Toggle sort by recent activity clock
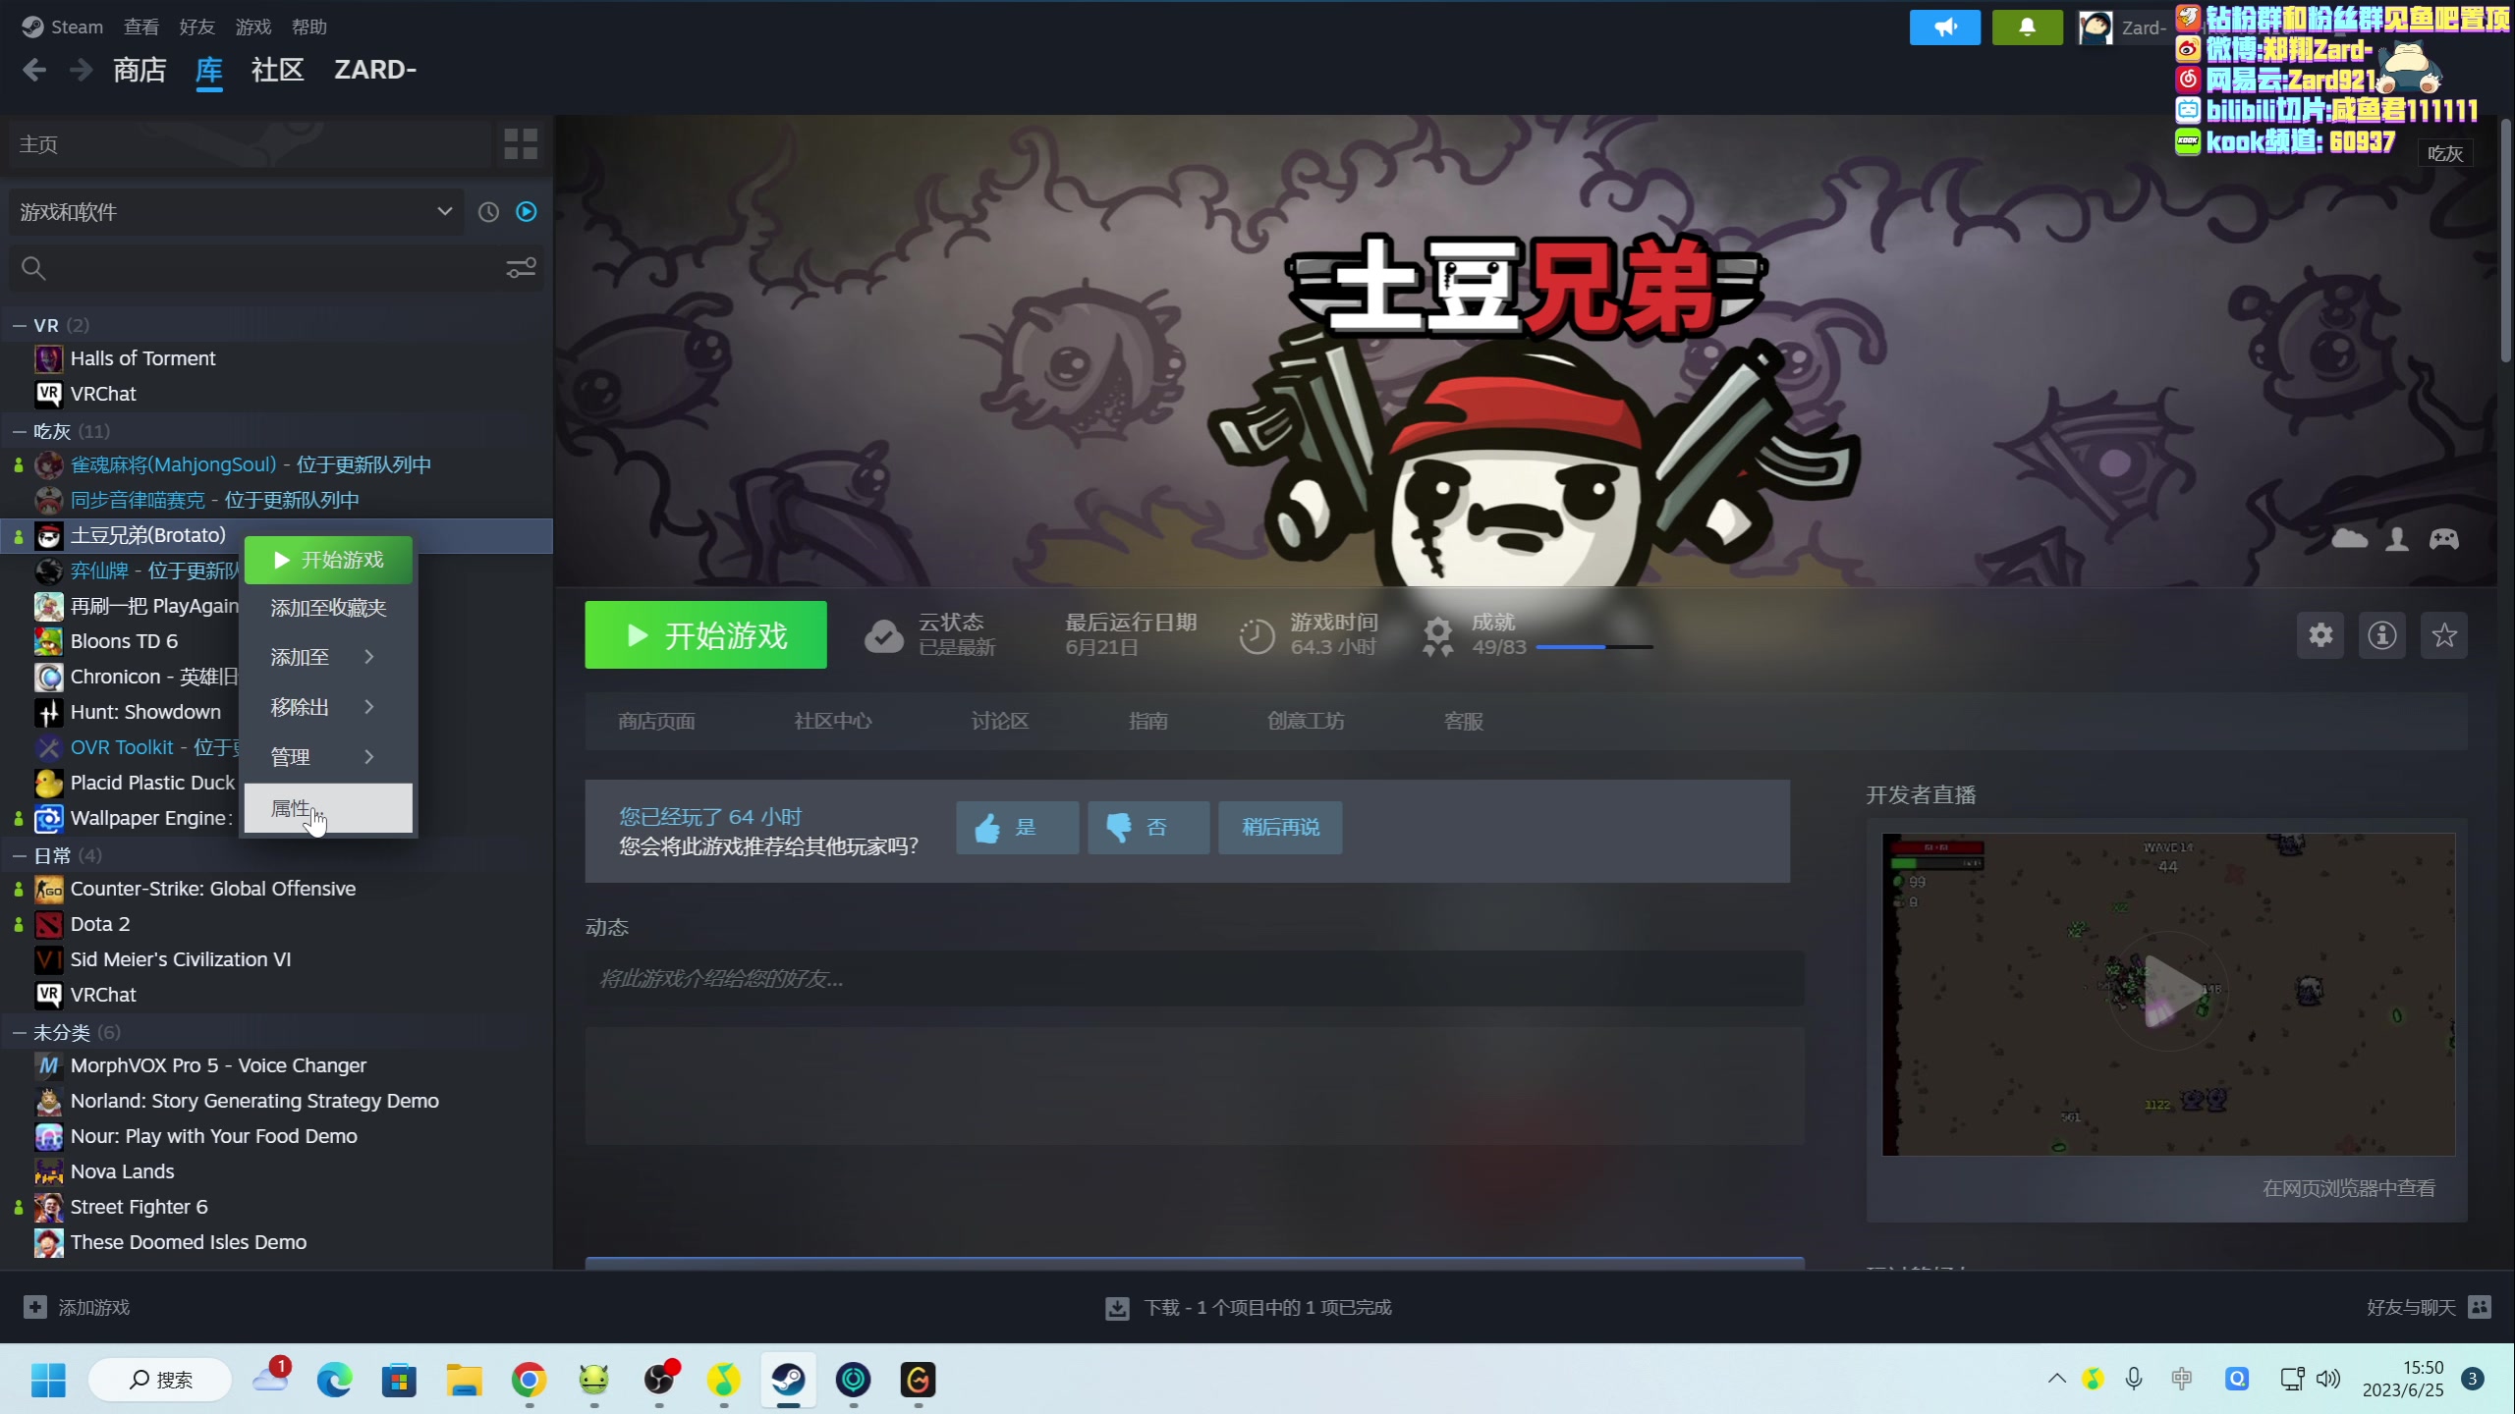2515x1414 pixels. point(488,212)
